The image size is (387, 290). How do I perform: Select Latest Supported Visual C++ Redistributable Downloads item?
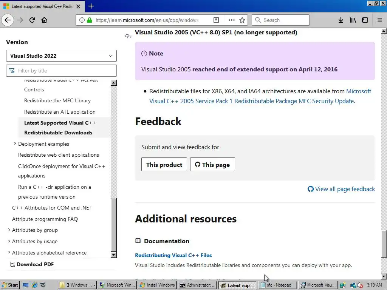point(64,128)
